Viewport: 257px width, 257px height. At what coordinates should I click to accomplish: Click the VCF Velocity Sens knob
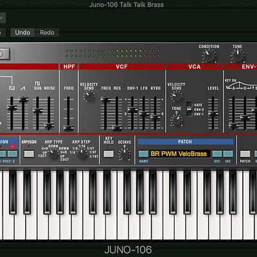[x=89, y=96]
